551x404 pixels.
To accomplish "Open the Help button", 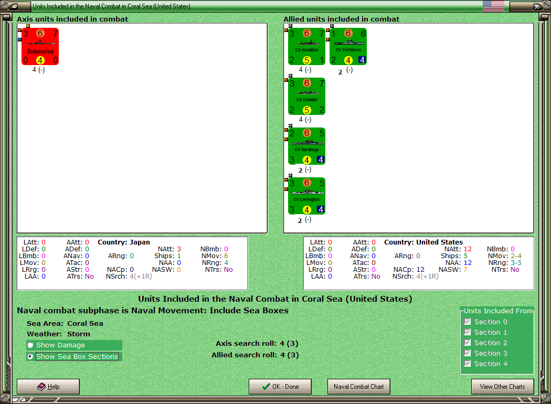I will [48, 387].
